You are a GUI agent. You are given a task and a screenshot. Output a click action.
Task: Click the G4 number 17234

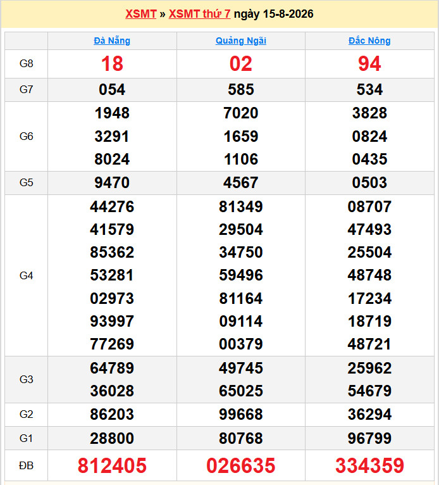[369, 298]
